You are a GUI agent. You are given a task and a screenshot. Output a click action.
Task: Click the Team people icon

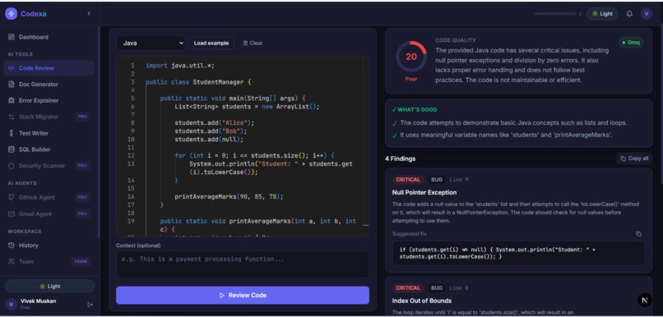click(12, 262)
